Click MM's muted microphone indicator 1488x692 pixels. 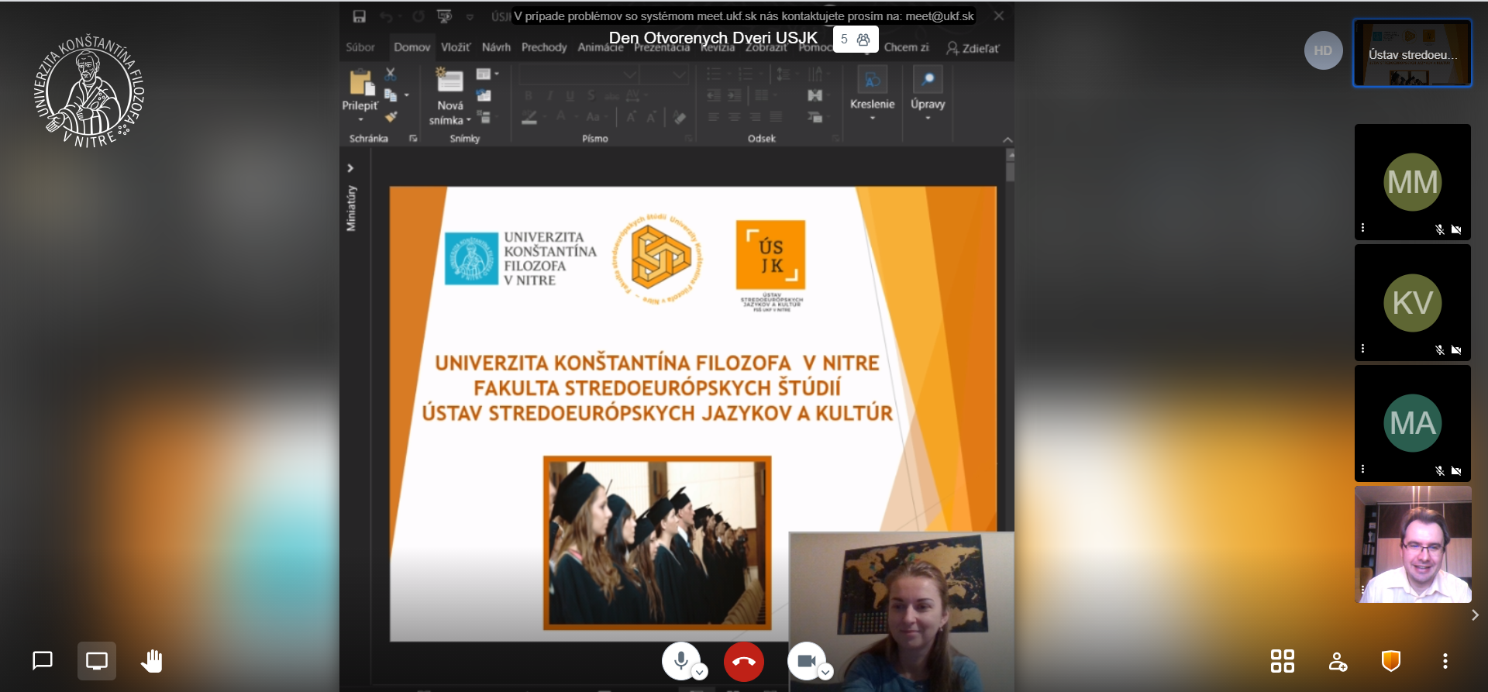[x=1440, y=229]
